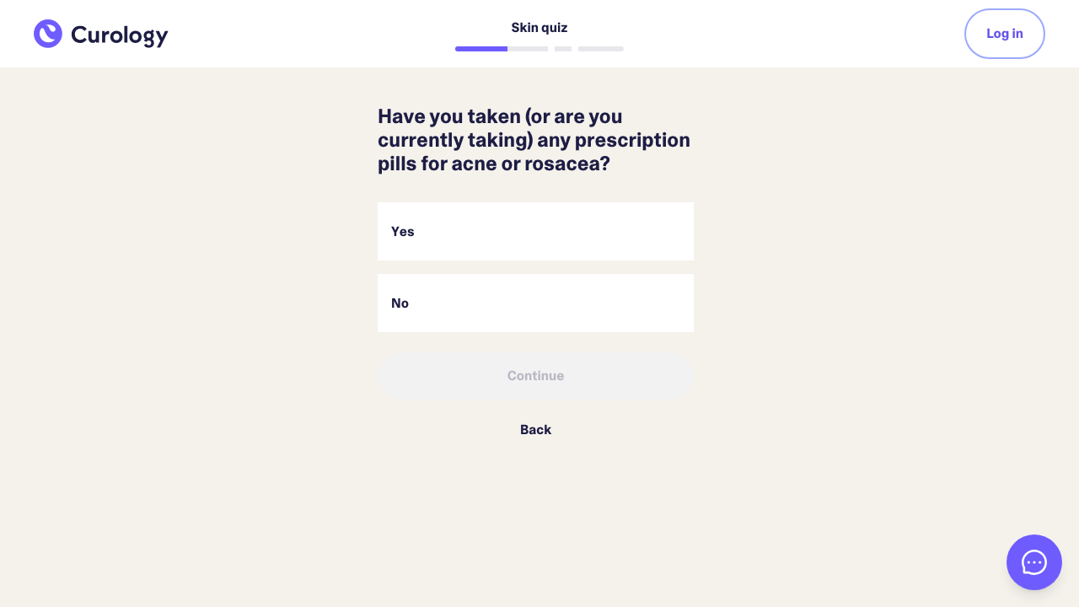Viewport: 1079px width, 607px height.
Task: Click the three dots inside chat bubble
Action: click(x=1034, y=562)
